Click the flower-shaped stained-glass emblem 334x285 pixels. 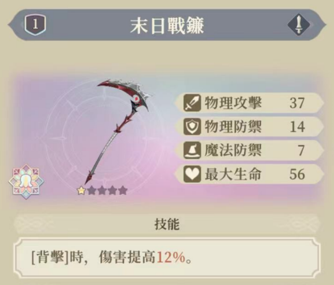[x=26, y=182]
